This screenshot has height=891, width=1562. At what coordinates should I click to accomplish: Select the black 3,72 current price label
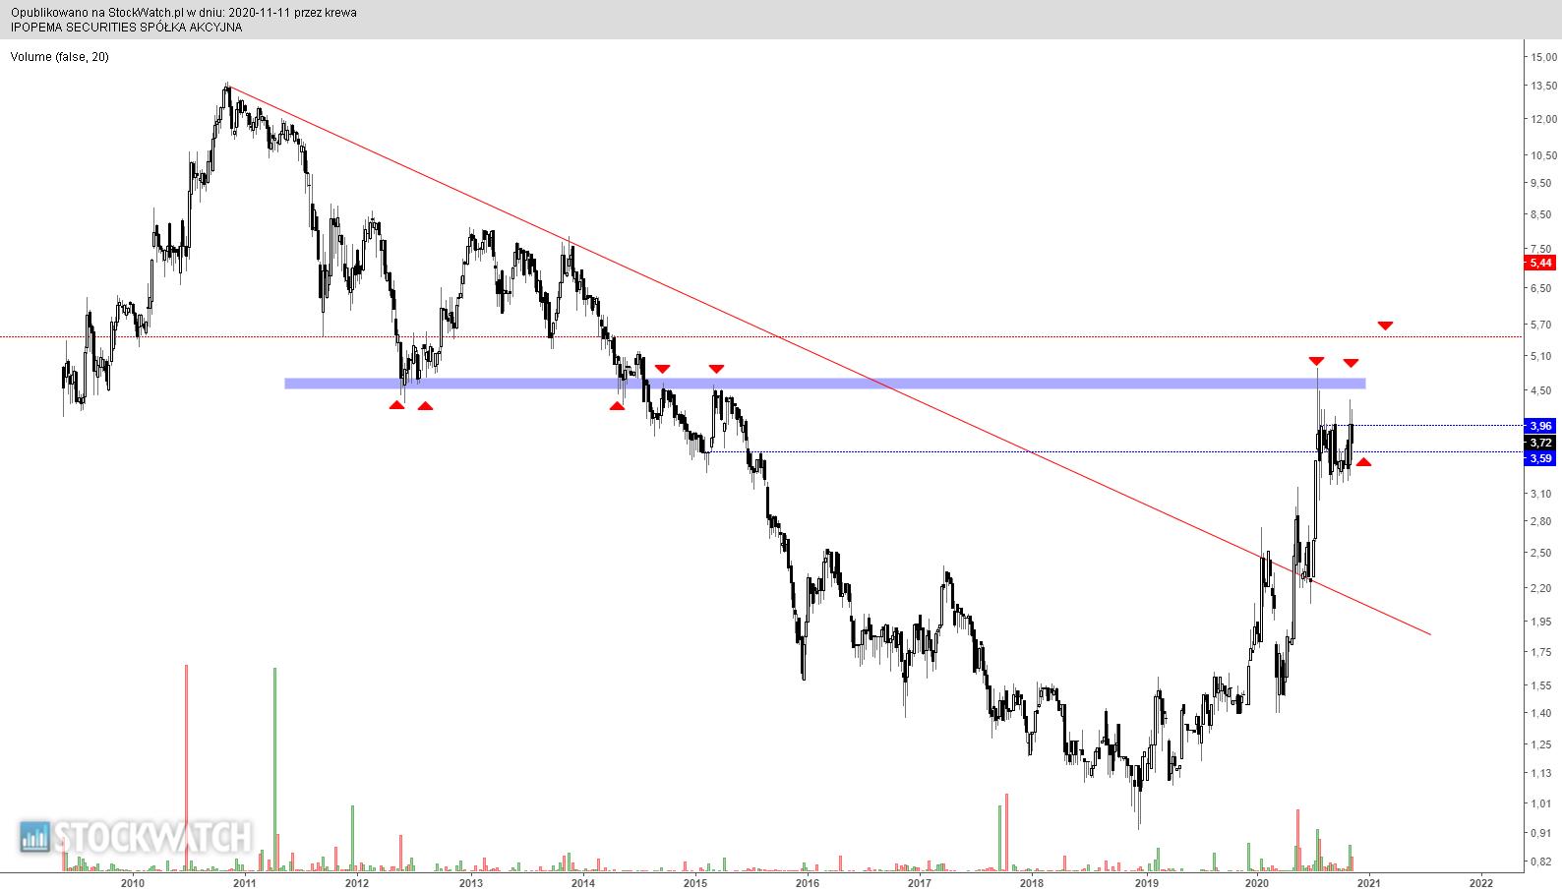pos(1538,444)
